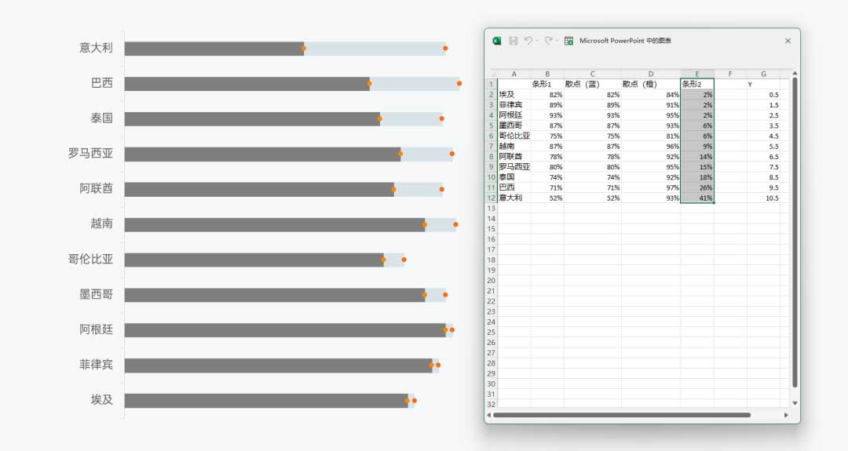This screenshot has height=451, width=848.
Task: Click the Undo arrow icon
Action: (528, 41)
